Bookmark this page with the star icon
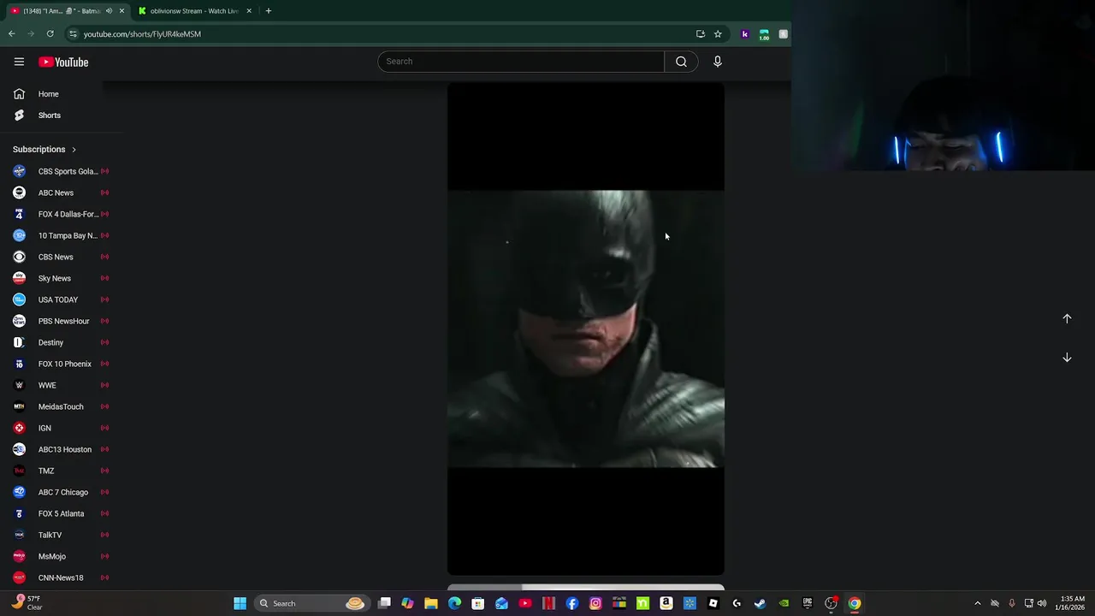1095x616 pixels. (x=718, y=34)
